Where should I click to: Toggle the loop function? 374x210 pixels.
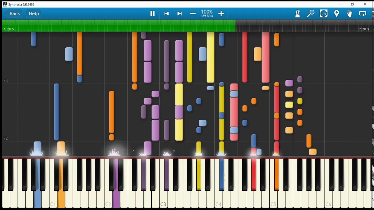(x=363, y=13)
